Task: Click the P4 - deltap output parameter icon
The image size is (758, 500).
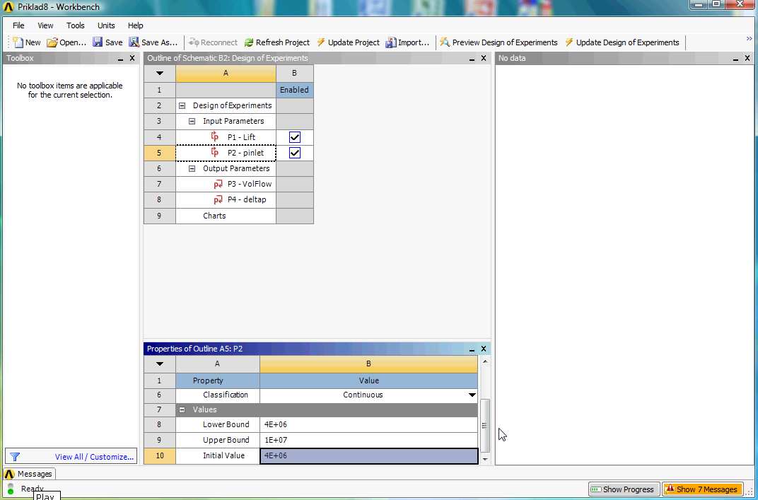Action: click(218, 199)
